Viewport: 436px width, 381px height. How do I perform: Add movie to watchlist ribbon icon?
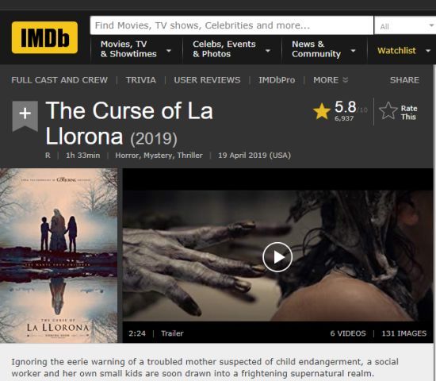[x=25, y=116]
